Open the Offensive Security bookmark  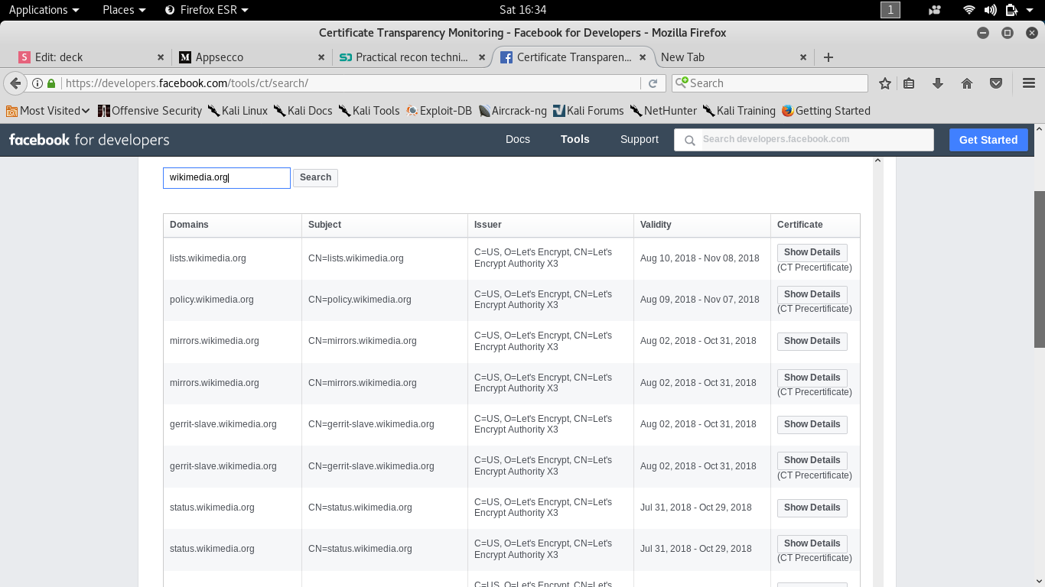150,111
